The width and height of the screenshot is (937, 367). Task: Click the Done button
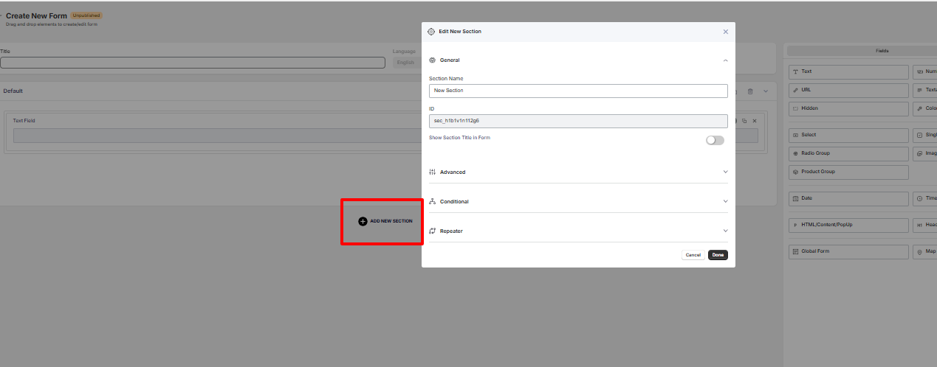point(718,255)
